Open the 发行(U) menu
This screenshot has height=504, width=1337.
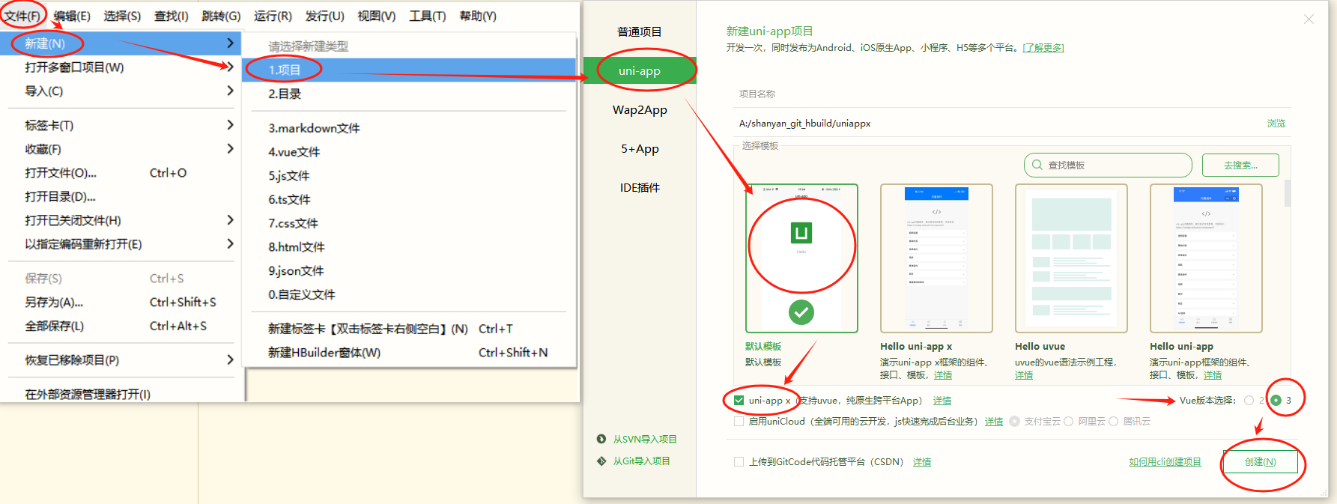pyautogui.click(x=324, y=16)
